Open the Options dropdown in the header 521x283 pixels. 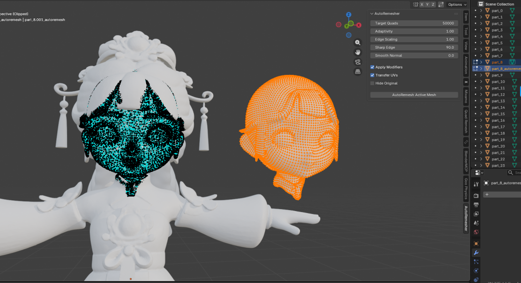tap(457, 4)
